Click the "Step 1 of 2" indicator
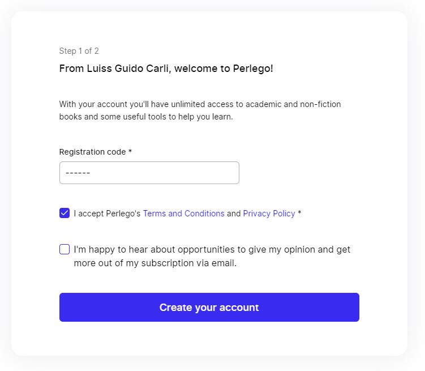This screenshot has height=371, width=425. (x=79, y=51)
